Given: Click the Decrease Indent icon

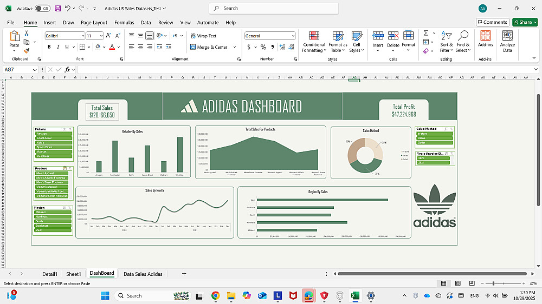Looking at the screenshot, I should click(x=159, y=47).
